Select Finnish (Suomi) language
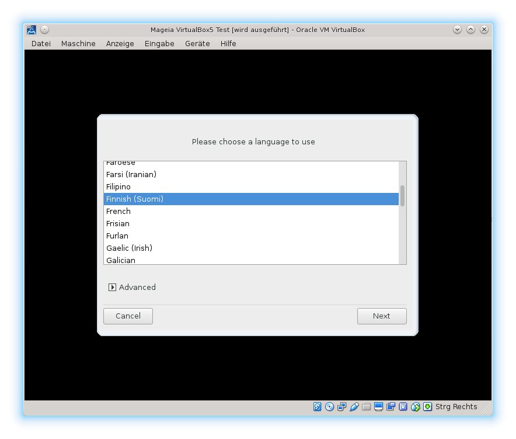Image resolution: width=516 pixels, height=439 pixels. point(251,199)
